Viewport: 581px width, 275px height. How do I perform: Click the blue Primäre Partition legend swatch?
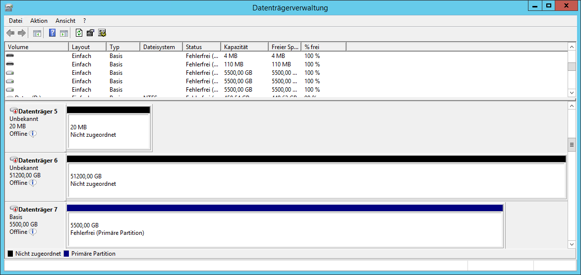pos(66,254)
